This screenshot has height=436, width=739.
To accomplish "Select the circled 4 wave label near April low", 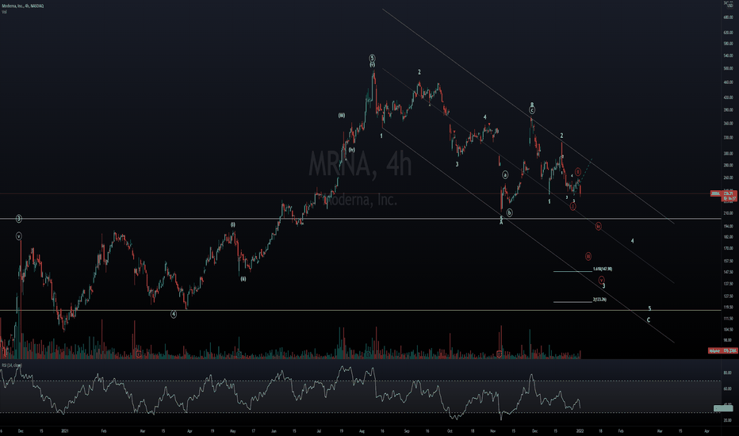I will point(174,315).
